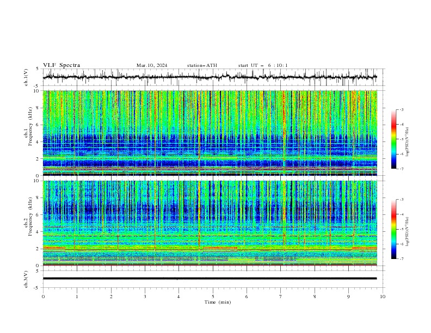Click the ch.2 frequency tick label "2"
Viewport: 431px width, 333px height.
[38, 249]
